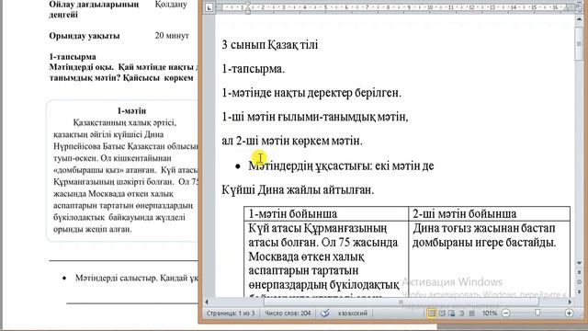Click cell text 'домбыраны игере бастайды.'
Screen dimensions: 588x331
484,243
